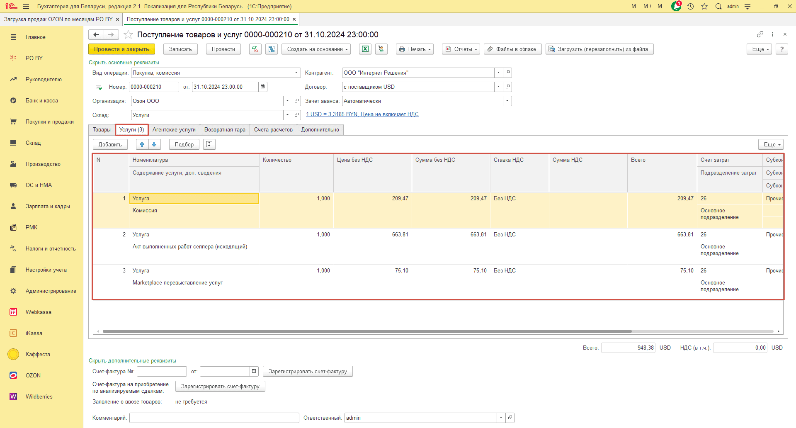Add document to favorites star
The width and height of the screenshot is (796, 428).
coord(128,35)
